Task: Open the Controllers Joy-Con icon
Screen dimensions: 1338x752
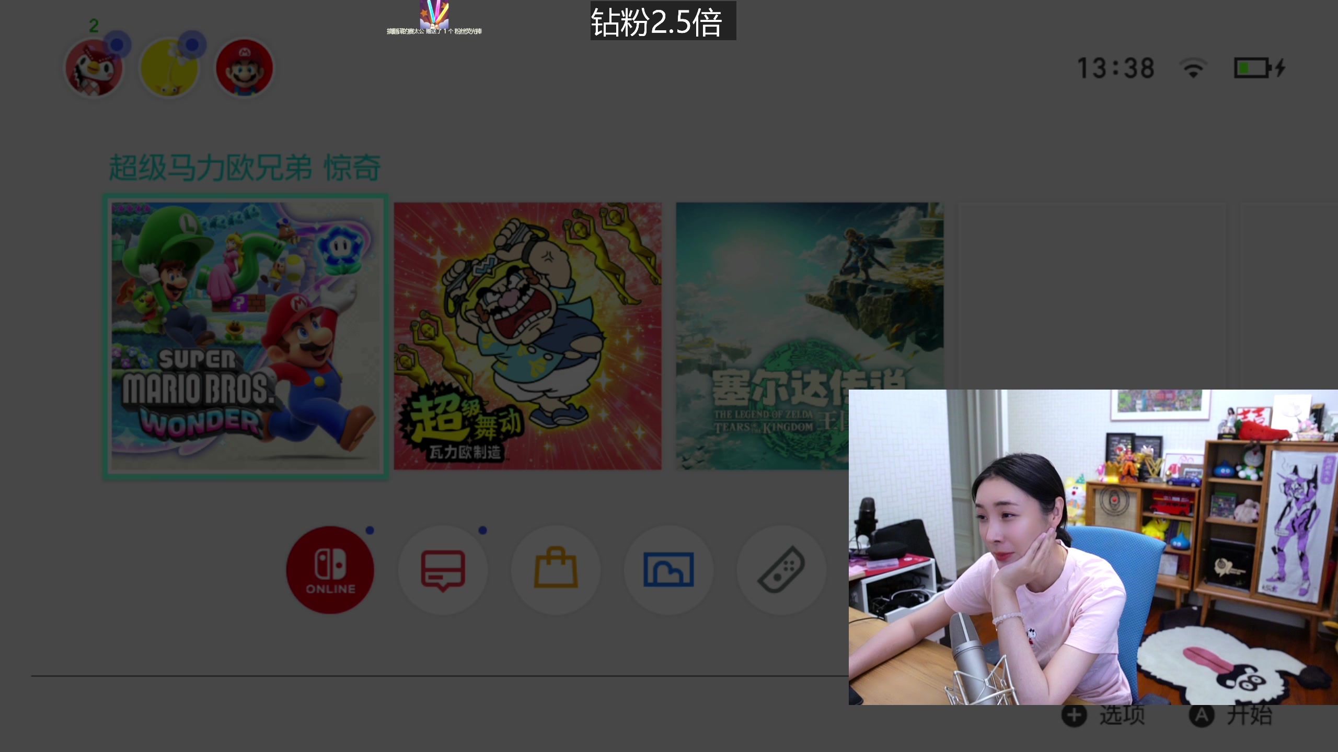Action: tap(782, 570)
